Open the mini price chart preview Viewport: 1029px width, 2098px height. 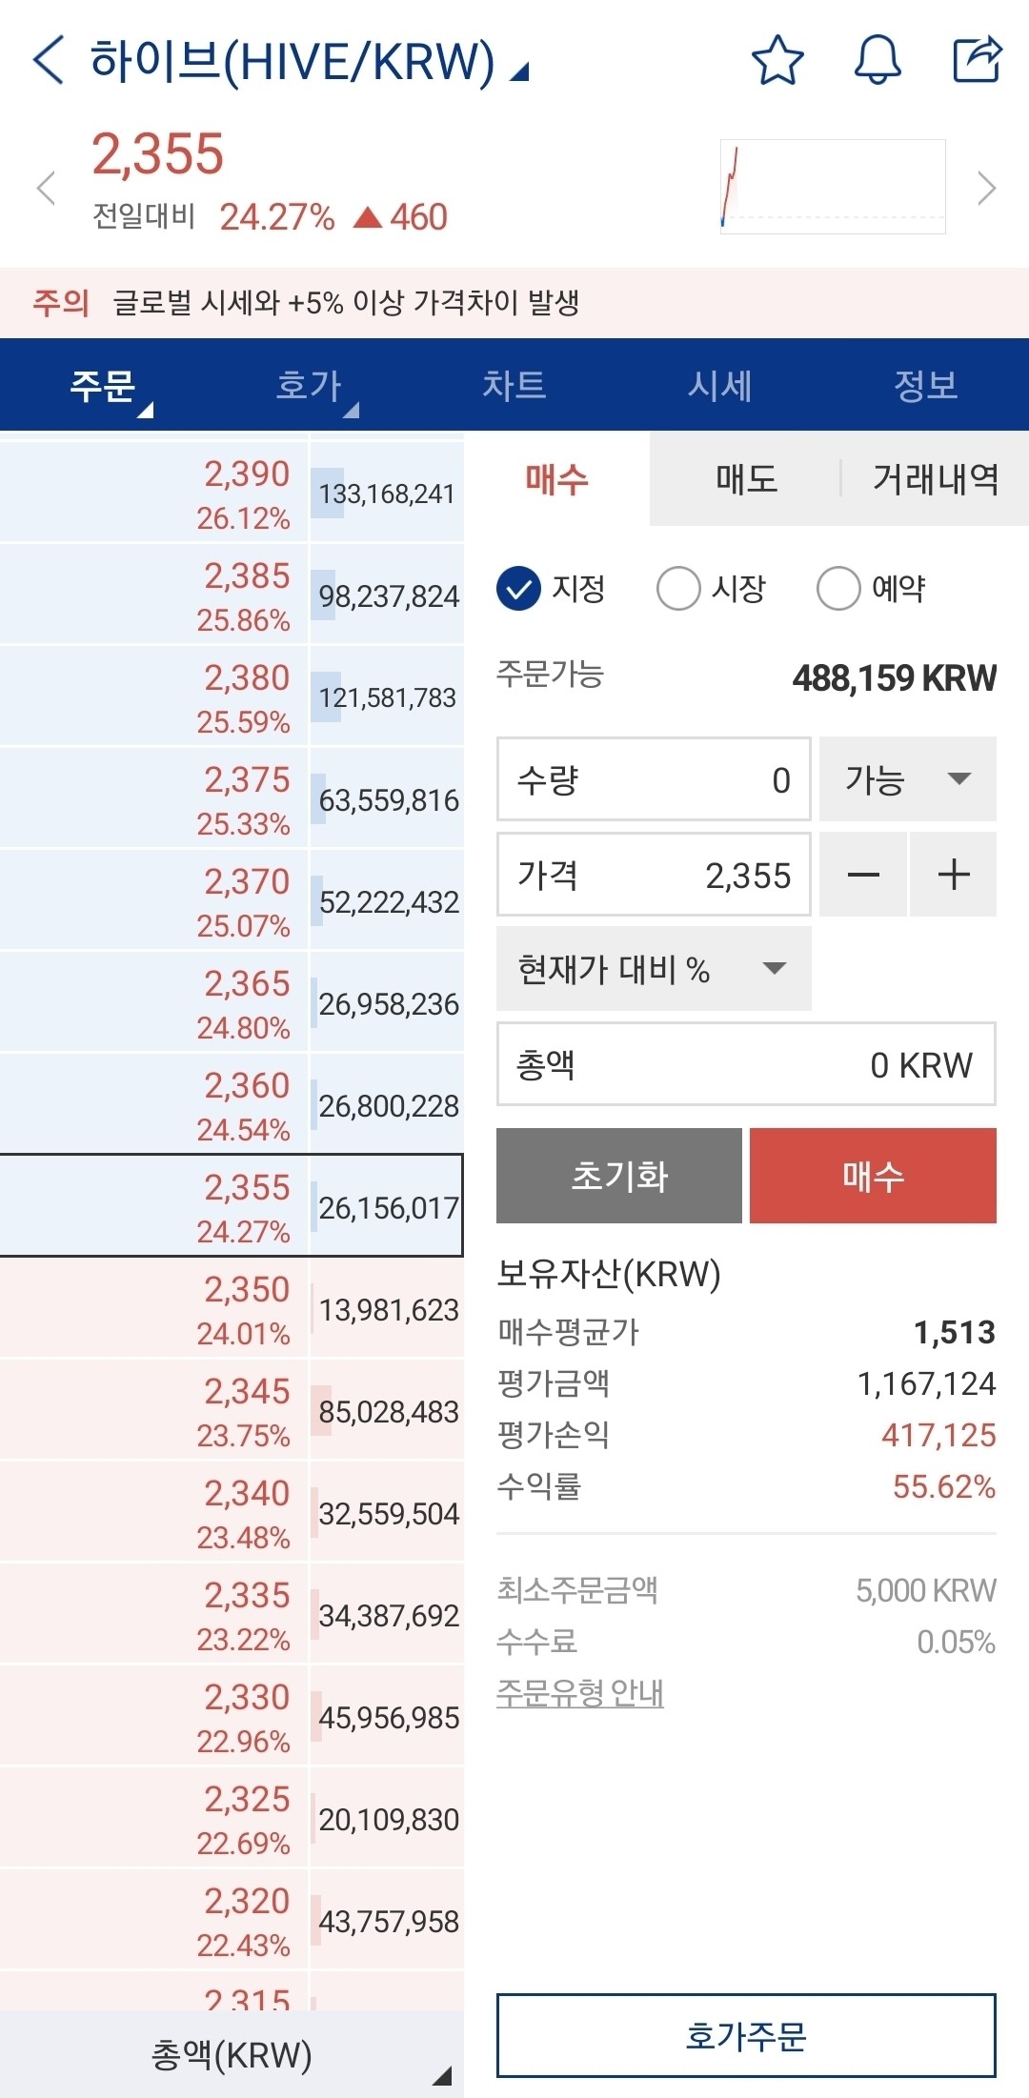831,184
